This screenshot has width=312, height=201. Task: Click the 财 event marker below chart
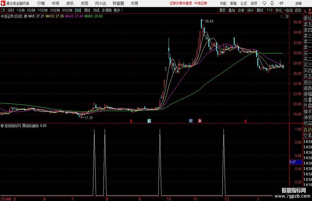(x=191, y=121)
